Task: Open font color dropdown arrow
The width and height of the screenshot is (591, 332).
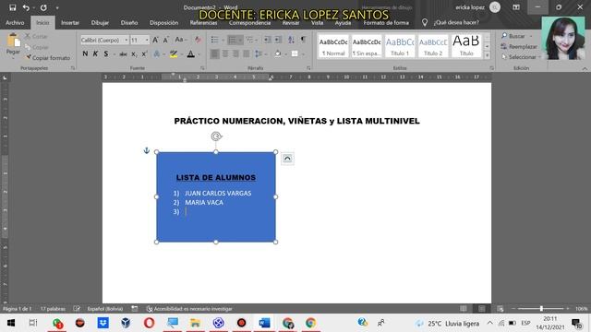Action: pos(199,54)
